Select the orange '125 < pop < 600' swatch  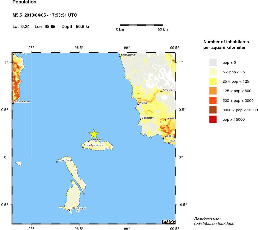[x=213, y=91]
